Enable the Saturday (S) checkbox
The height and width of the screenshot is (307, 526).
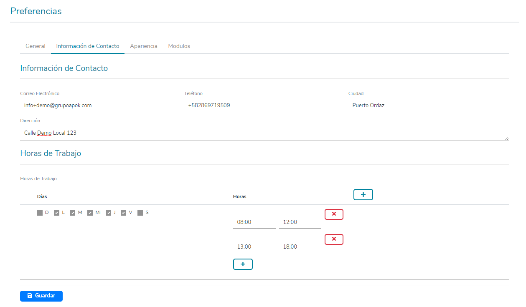pyautogui.click(x=140, y=213)
